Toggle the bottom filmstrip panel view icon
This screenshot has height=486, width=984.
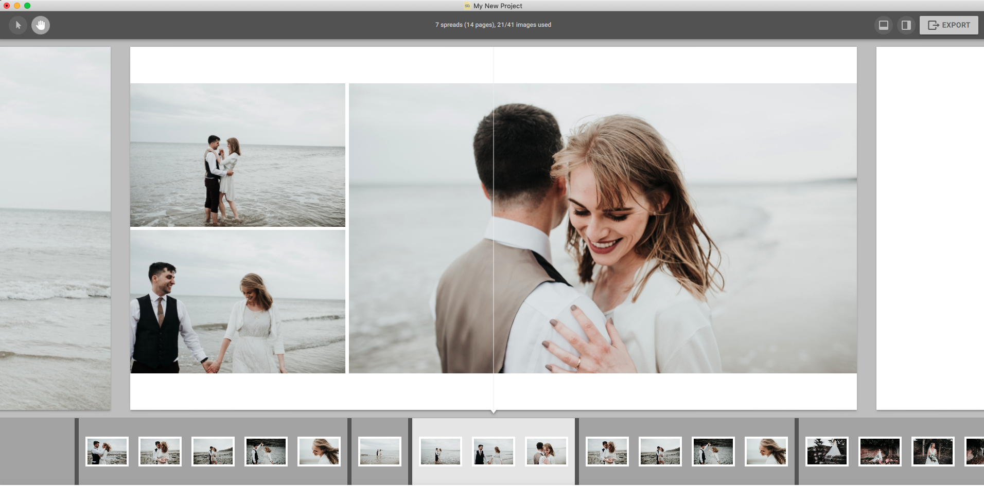coord(883,25)
